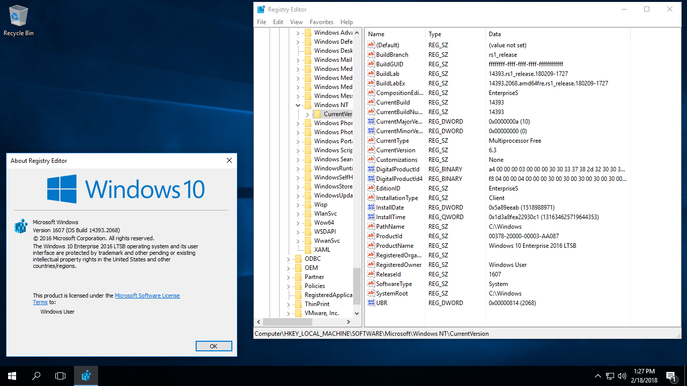
Task: Expand the CurrentVersion key
Action: 307,114
